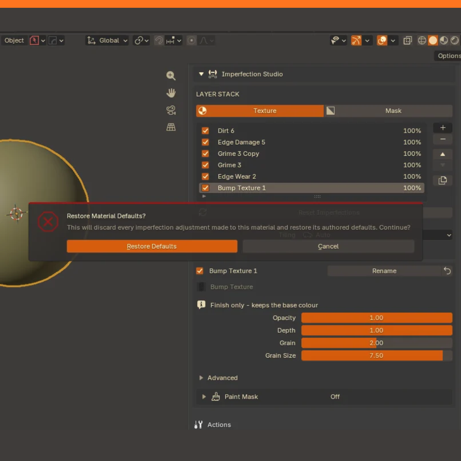This screenshot has width=461, height=461.
Task: Adjust the Grain Size slider
Action: point(377,355)
